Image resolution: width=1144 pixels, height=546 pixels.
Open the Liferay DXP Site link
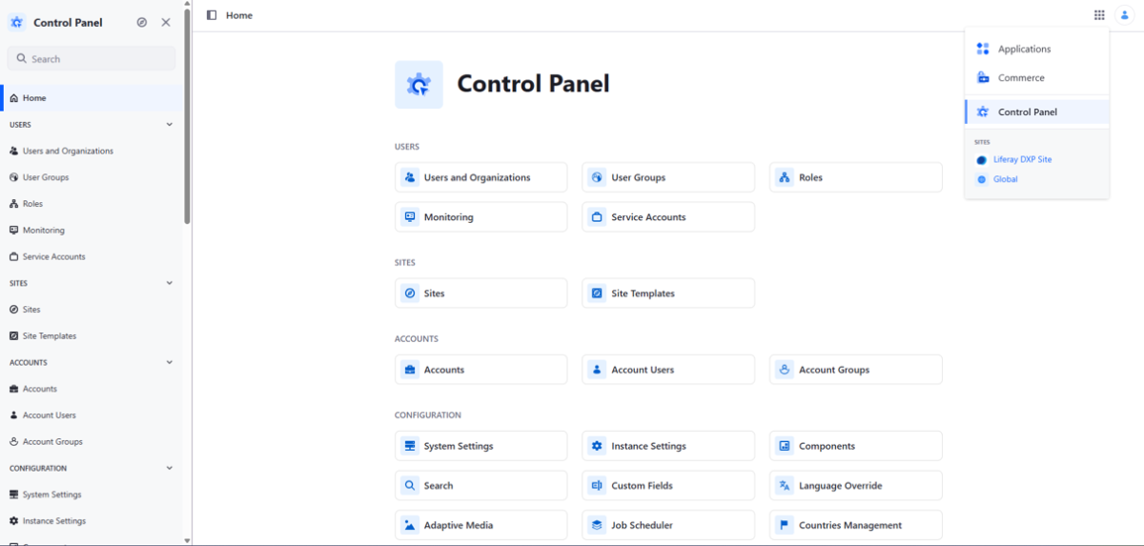1022,160
